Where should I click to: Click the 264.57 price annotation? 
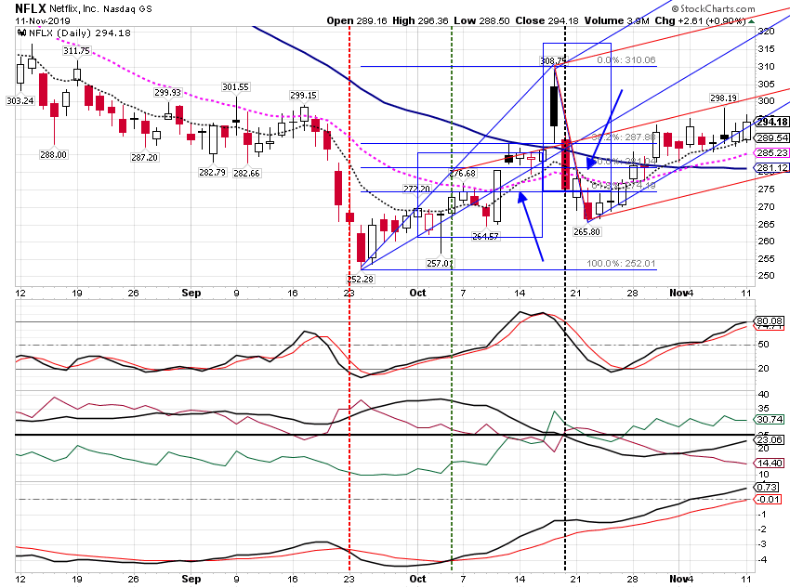pos(485,236)
